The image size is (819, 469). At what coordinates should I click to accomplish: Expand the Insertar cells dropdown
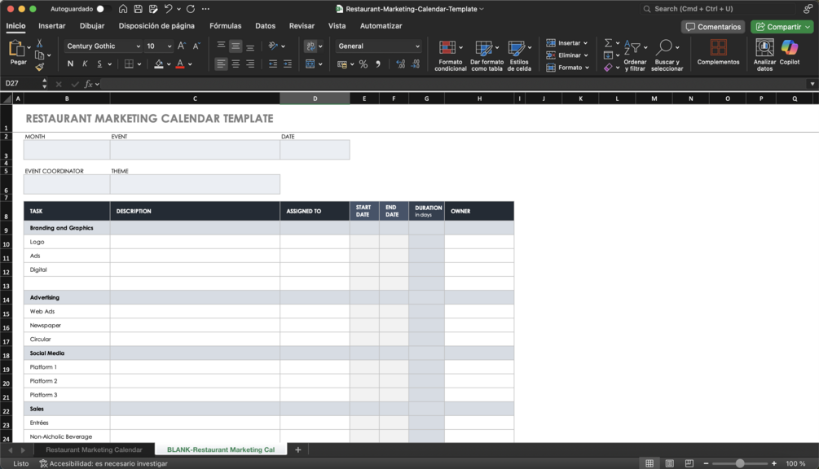(x=585, y=43)
